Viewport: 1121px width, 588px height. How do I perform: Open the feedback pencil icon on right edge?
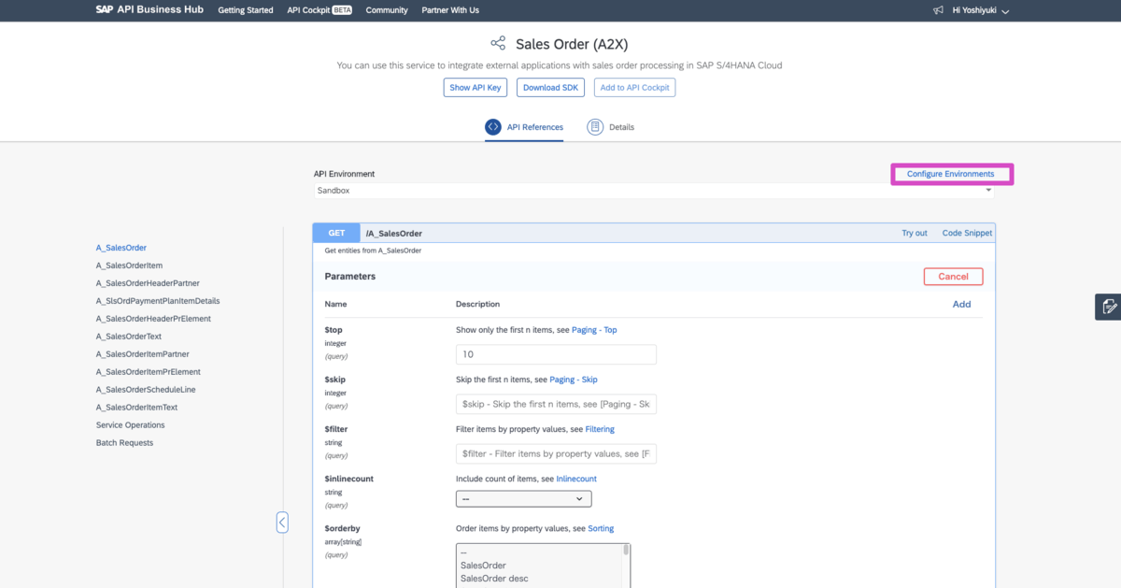[1108, 307]
